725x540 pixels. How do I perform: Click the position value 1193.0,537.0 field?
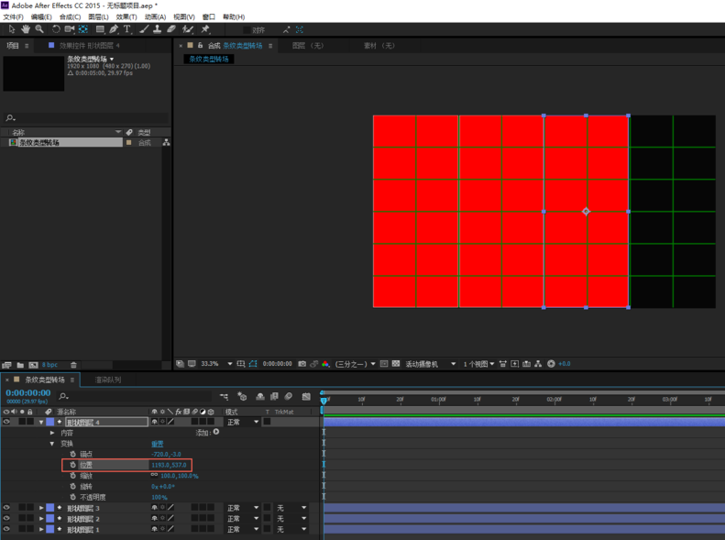pyautogui.click(x=169, y=465)
